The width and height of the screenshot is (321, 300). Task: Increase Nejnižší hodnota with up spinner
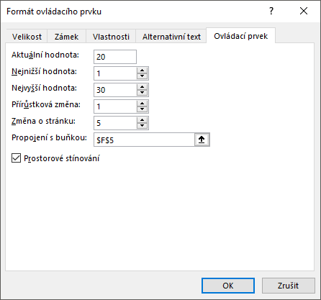click(143, 71)
